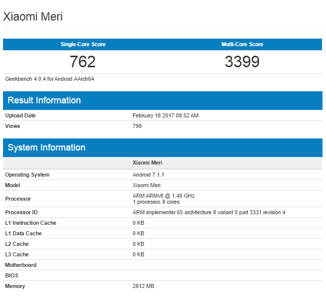Select the L1 Data Cache 0 KB value
This screenshot has height=297, width=326.
[x=138, y=233]
